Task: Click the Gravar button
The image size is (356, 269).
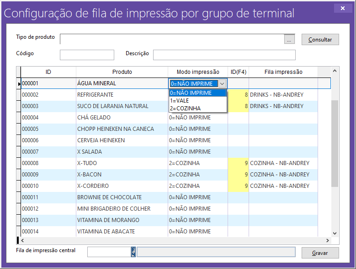Action: coord(320,253)
